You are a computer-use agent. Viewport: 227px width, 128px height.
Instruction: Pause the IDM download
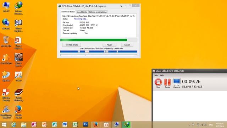[x=109, y=45]
